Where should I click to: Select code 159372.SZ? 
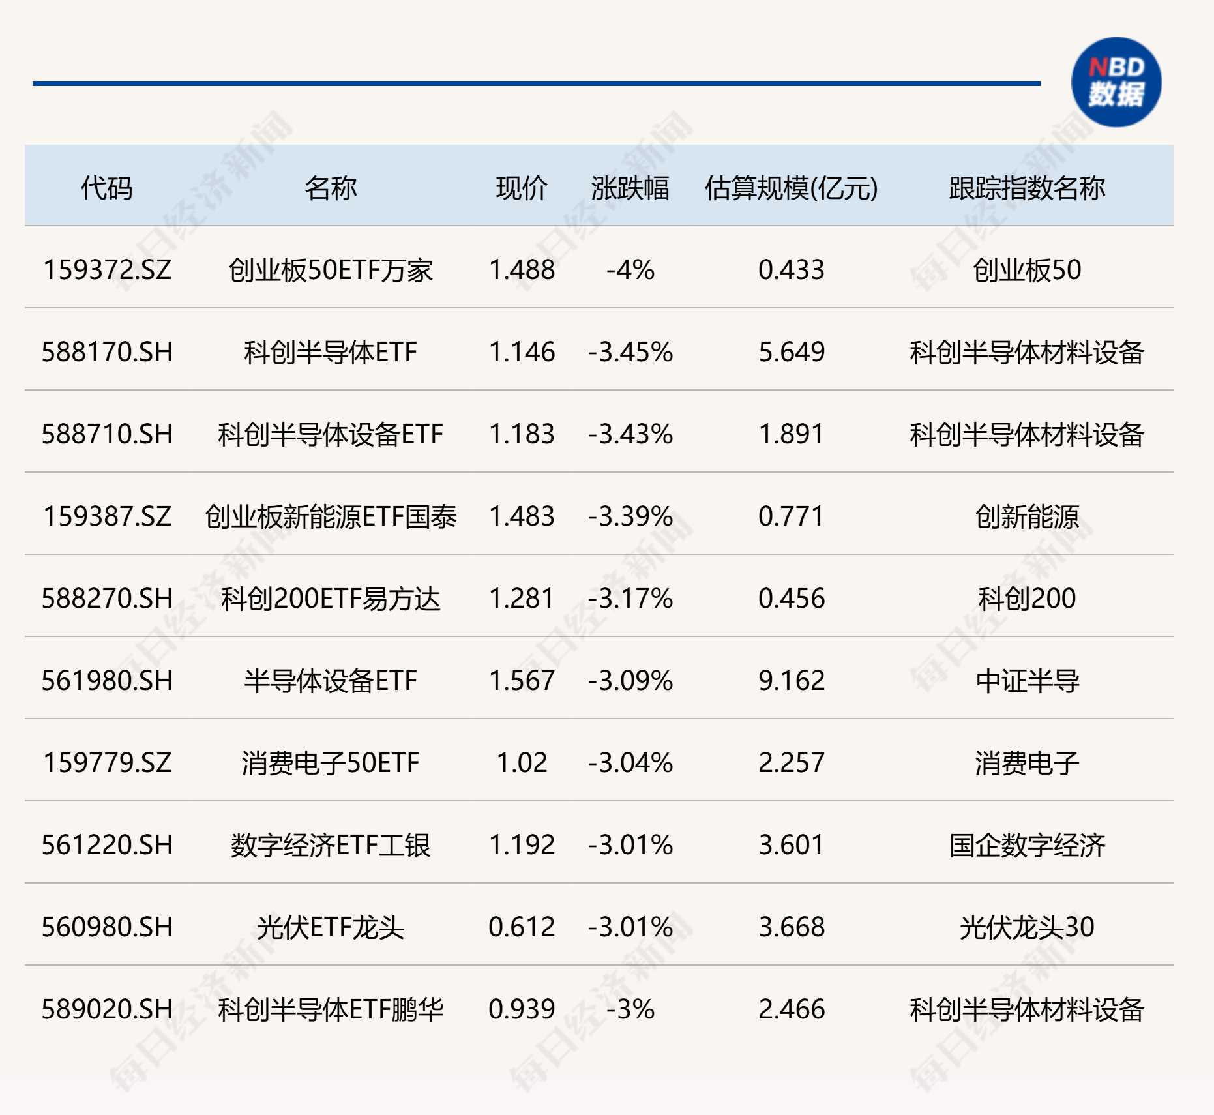coord(108,270)
